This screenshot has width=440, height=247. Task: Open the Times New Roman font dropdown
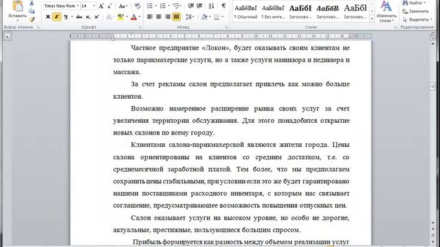[x=78, y=6]
